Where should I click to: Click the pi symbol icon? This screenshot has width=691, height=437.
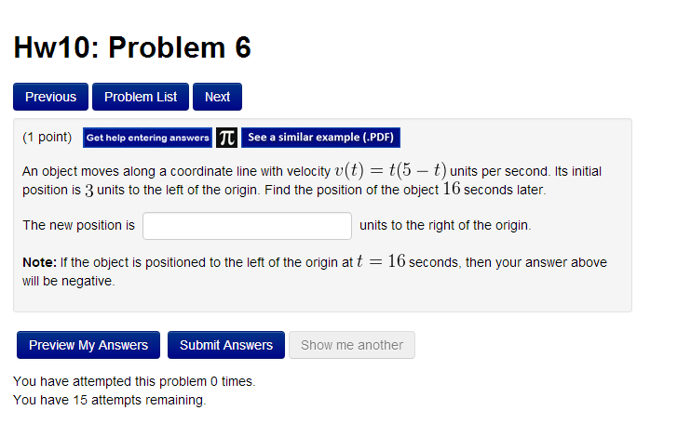(226, 138)
